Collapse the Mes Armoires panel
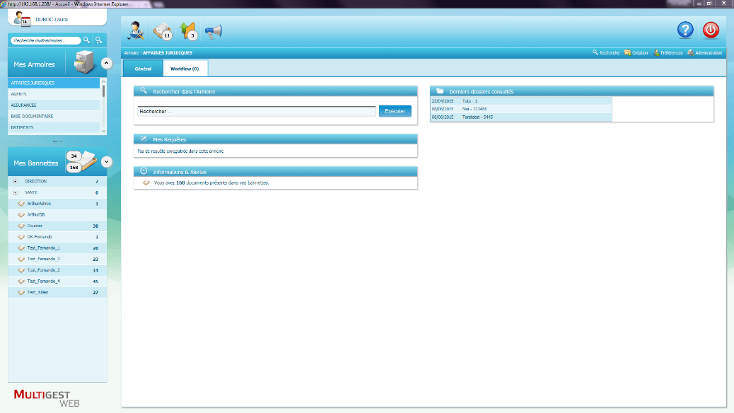This screenshot has width=734, height=413. (x=107, y=63)
